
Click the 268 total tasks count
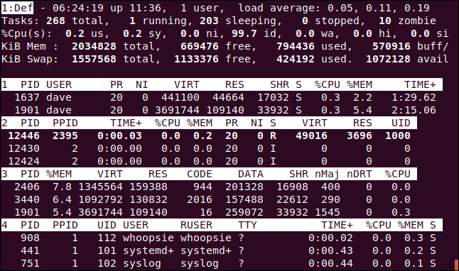tap(55, 21)
